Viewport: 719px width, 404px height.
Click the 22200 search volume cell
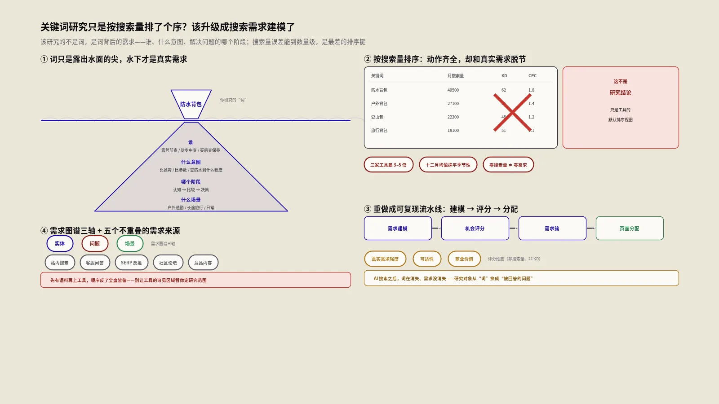tap(453, 117)
